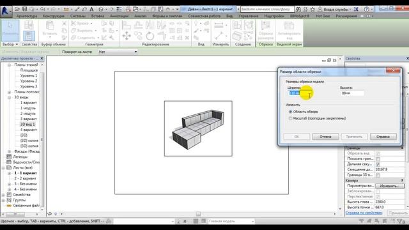The width and height of the screenshot is (409, 230).
Task: Open the 'Выбор' panel dropdown
Action: click(x=10, y=44)
